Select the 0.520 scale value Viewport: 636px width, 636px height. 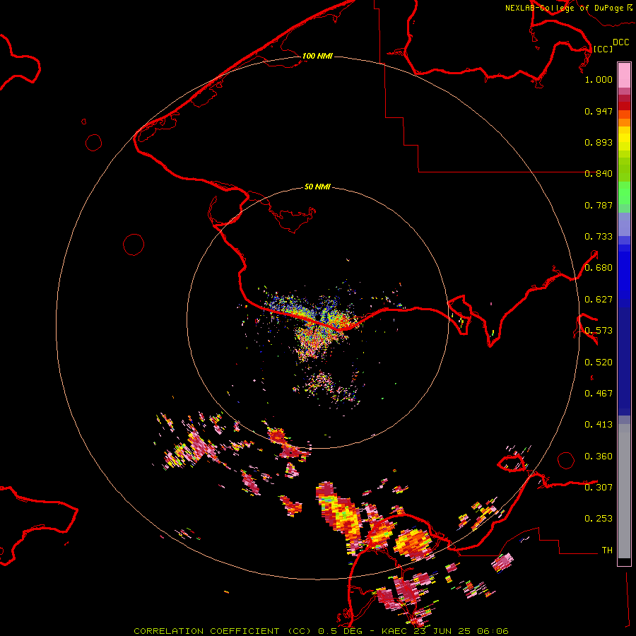(599, 363)
